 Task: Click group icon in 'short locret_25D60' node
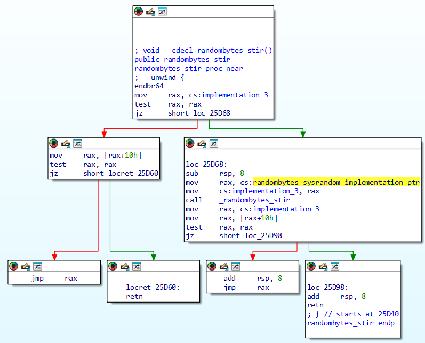pos(77,143)
